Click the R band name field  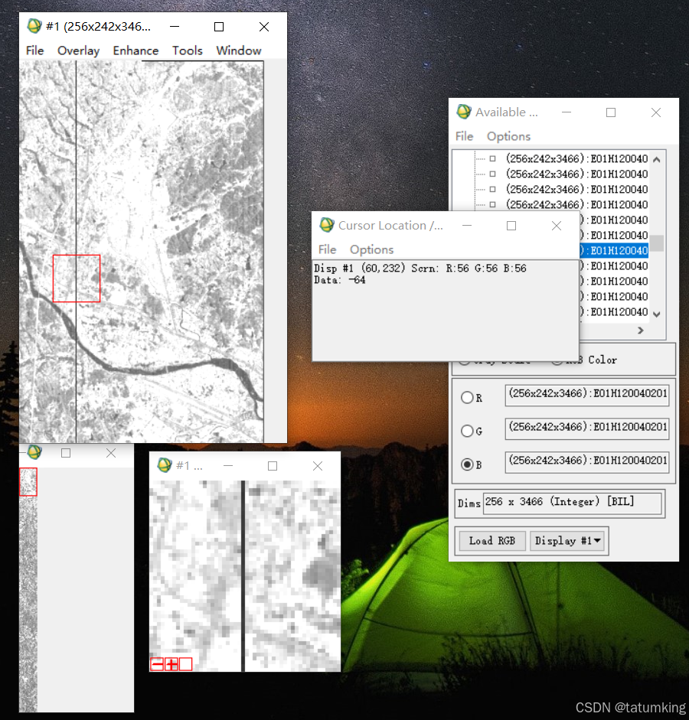coord(587,395)
